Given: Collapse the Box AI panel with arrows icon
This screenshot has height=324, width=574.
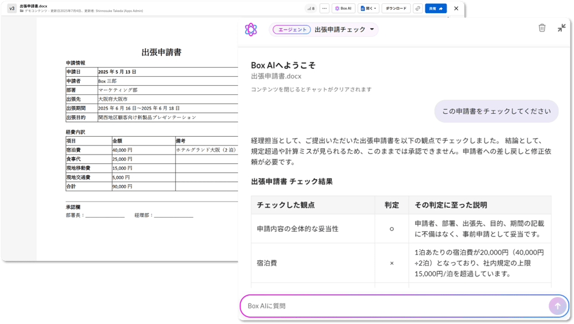Looking at the screenshot, I should pos(561,27).
